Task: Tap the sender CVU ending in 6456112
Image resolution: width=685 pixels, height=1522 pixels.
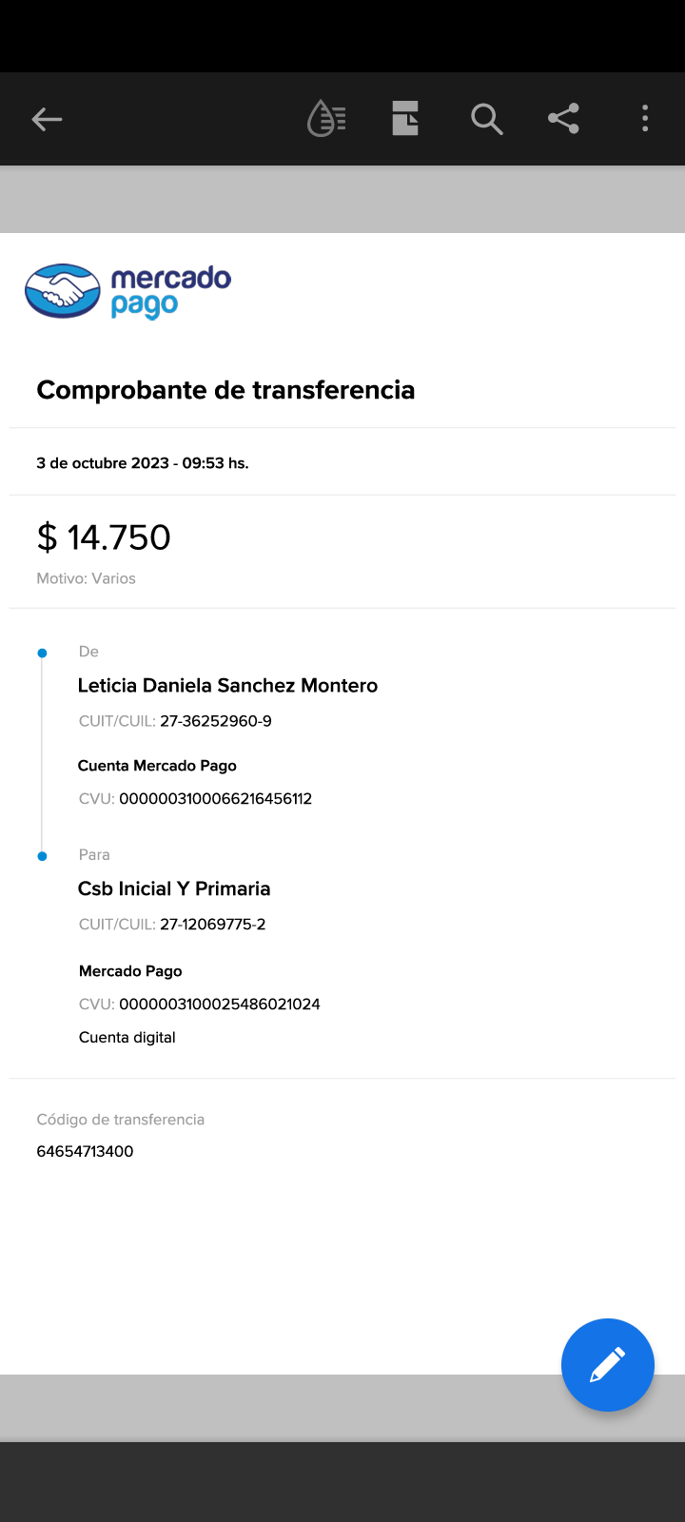Action: click(215, 799)
